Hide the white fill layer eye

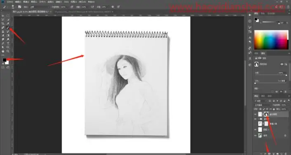tap(255, 129)
